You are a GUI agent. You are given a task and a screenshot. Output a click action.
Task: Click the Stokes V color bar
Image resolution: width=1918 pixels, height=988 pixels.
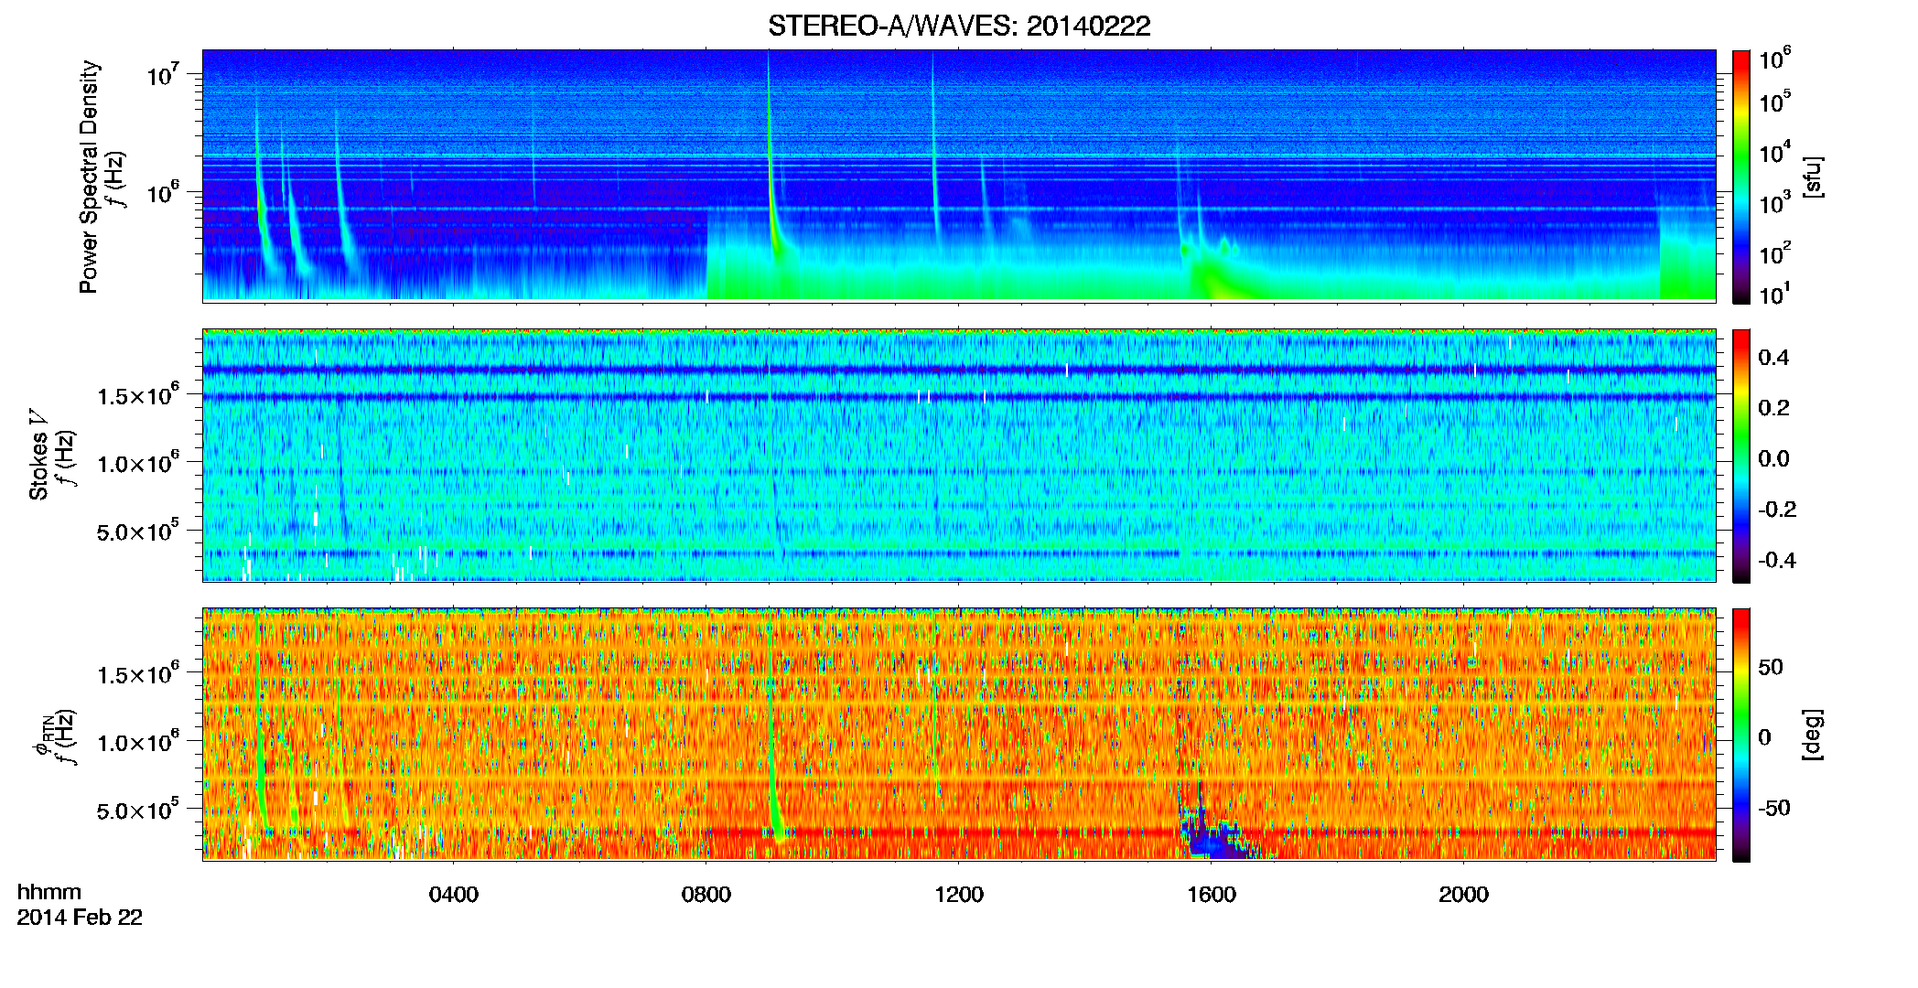pos(1741,456)
